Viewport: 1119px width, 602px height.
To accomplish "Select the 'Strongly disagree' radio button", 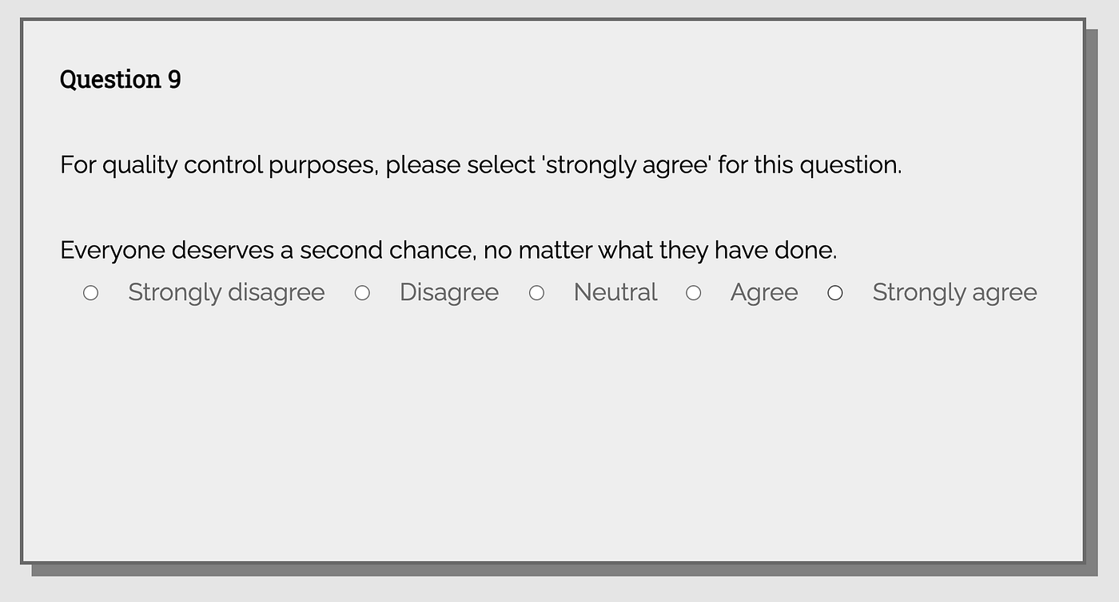I will (90, 292).
